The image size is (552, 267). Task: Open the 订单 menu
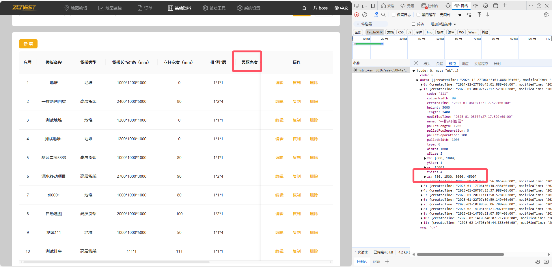145,8
